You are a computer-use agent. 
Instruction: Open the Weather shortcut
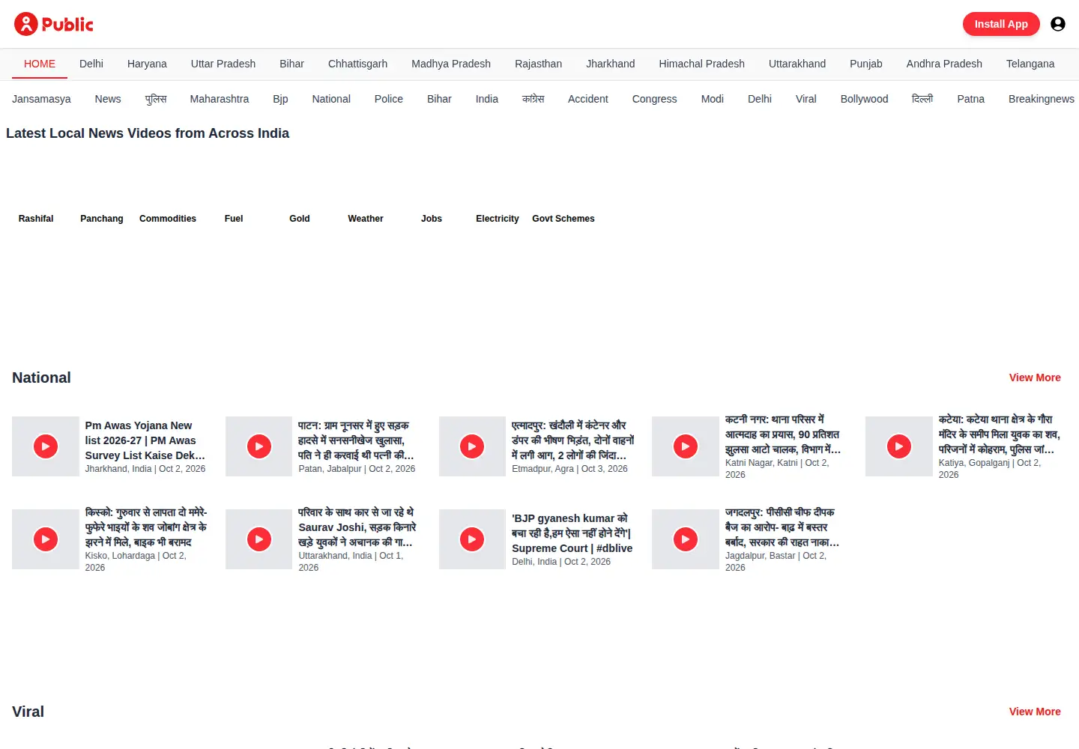[x=366, y=219]
